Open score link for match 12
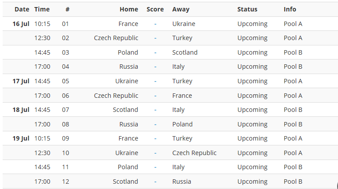Viewport: 338px width, 189px height. coord(155,182)
